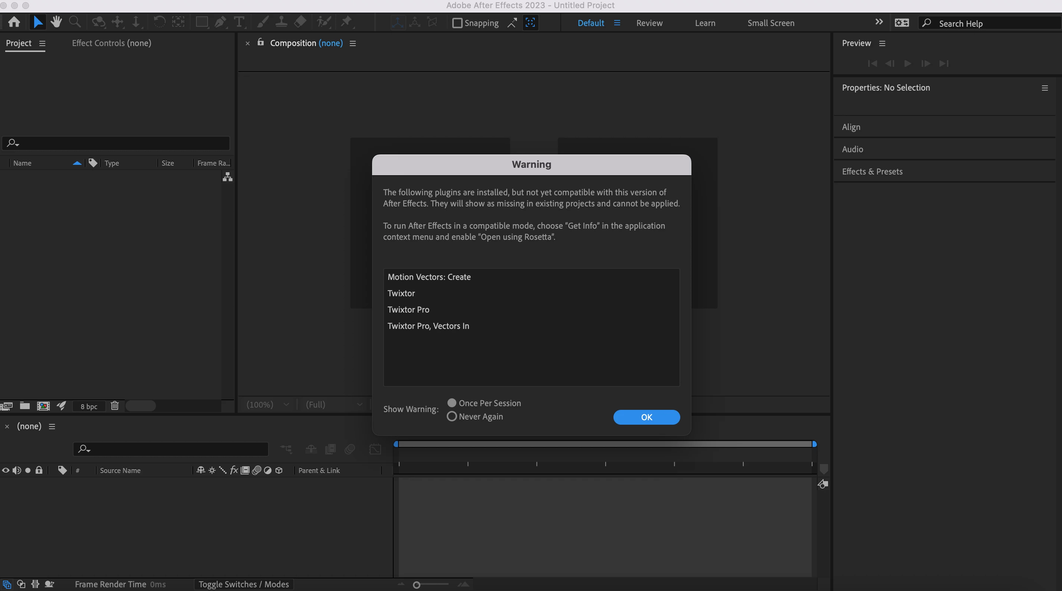The width and height of the screenshot is (1062, 591).
Task: Open the project flowchart view icon
Action: [x=228, y=177]
